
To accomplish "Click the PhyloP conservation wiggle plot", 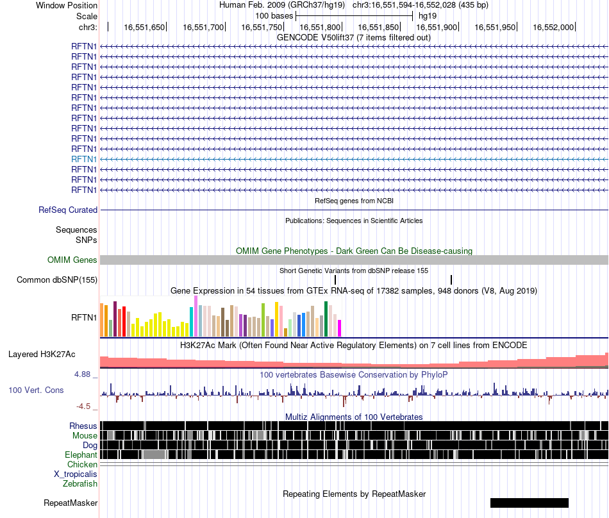I will point(355,394).
